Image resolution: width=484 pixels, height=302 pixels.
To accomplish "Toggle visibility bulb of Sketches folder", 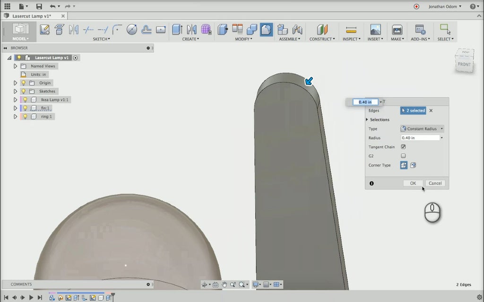I will pyautogui.click(x=24, y=91).
